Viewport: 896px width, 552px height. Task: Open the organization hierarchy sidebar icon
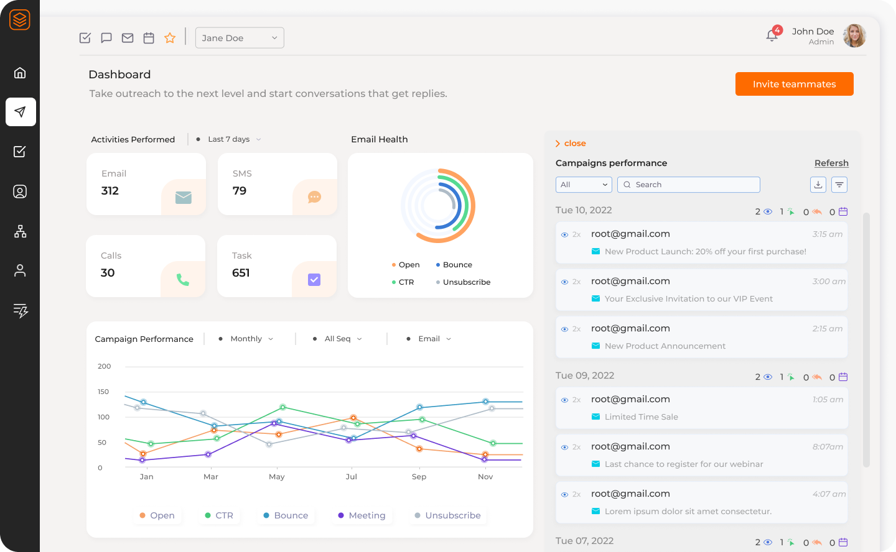click(x=20, y=231)
